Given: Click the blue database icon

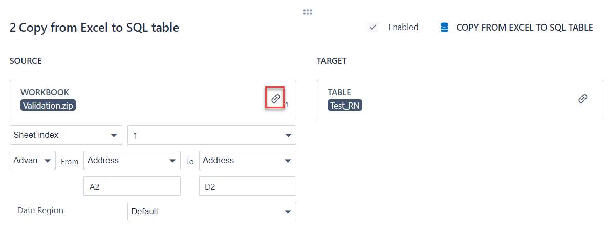Looking at the screenshot, I should [x=444, y=28].
